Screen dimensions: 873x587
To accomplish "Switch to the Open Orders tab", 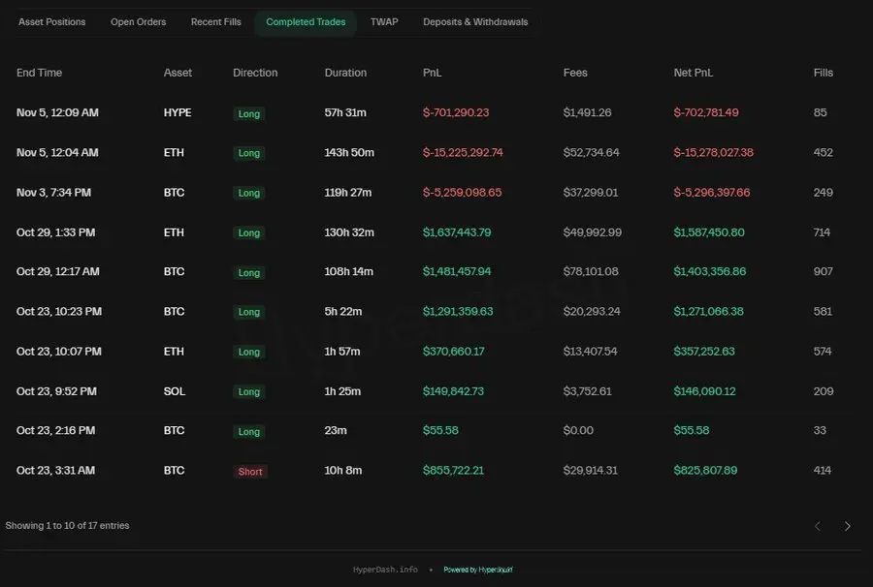I will coord(138,22).
